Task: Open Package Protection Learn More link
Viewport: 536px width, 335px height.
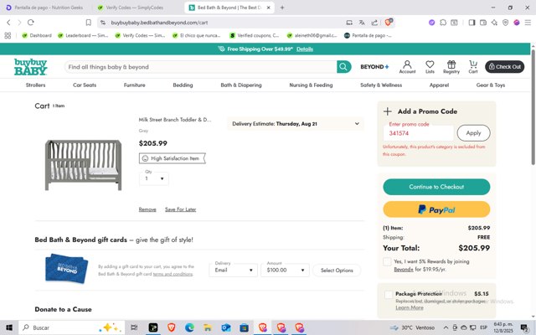Action: click(410, 307)
